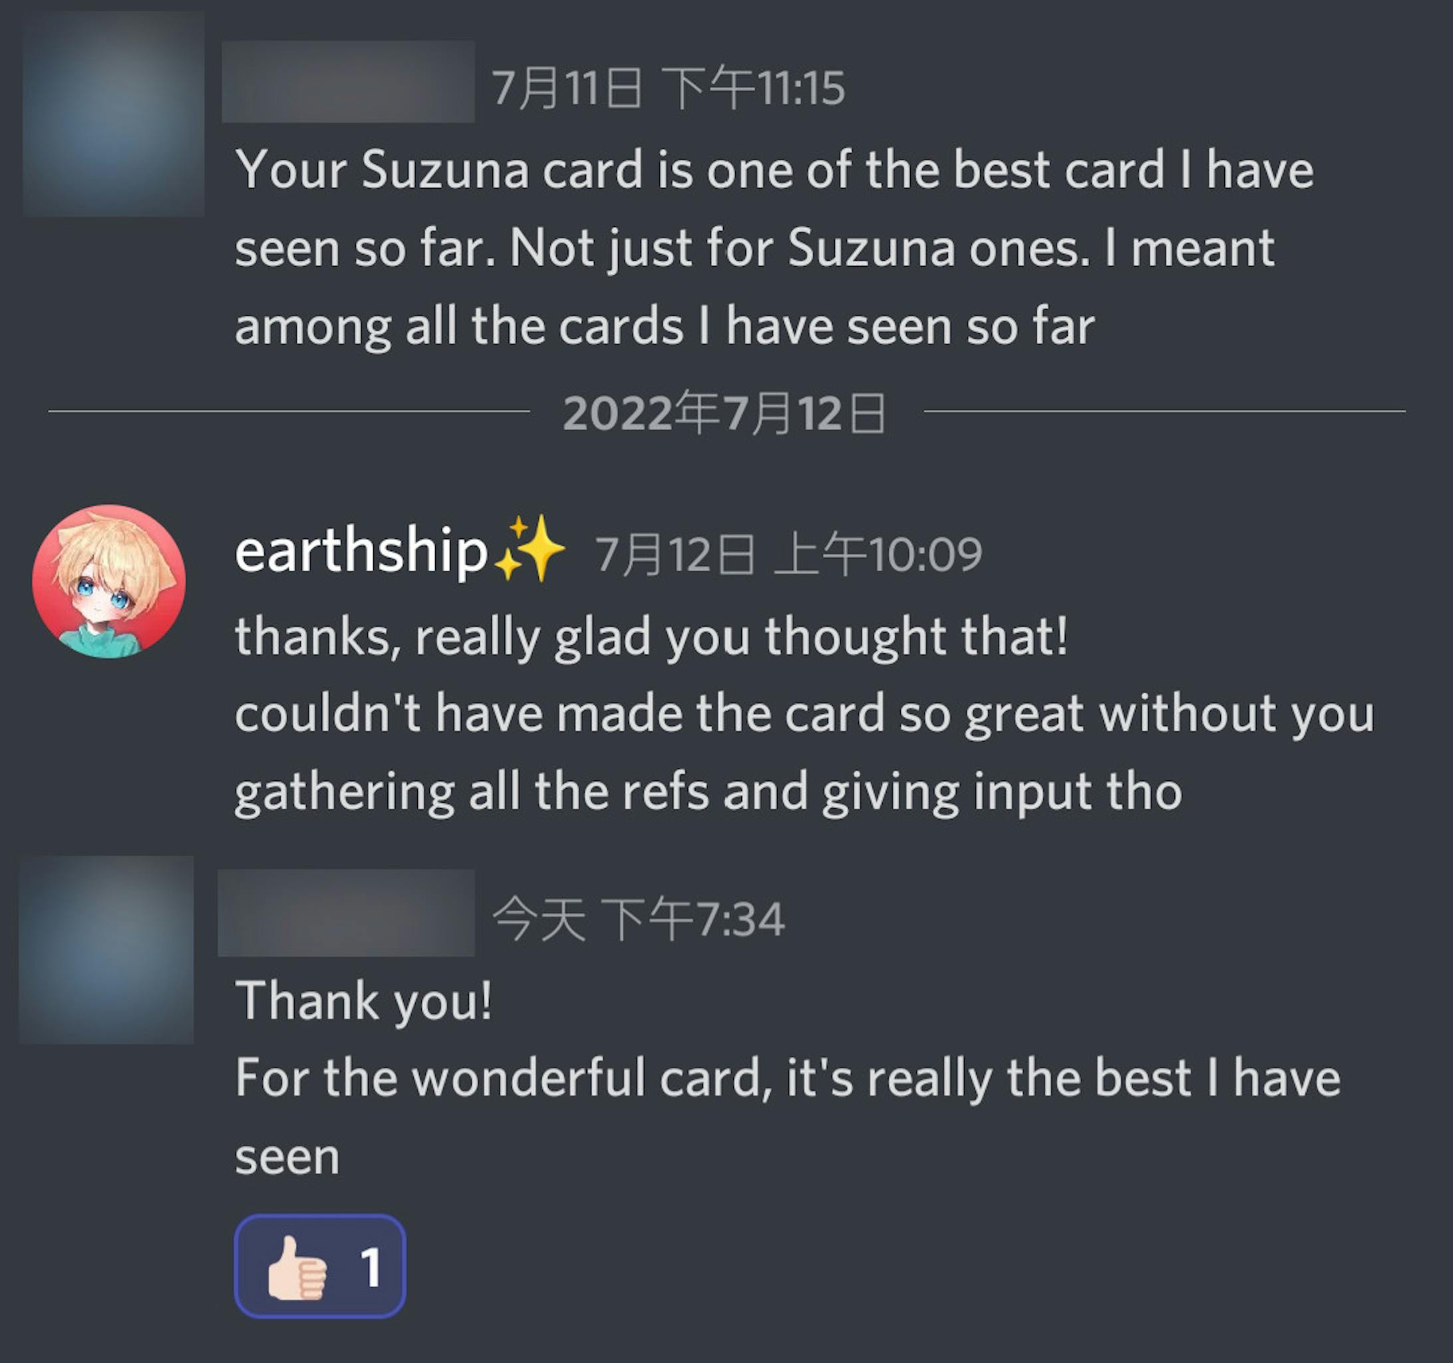Viewport: 1453px width, 1363px height.
Task: Click the 7月12日 上午10:09 timestamp
Action: coord(788,554)
